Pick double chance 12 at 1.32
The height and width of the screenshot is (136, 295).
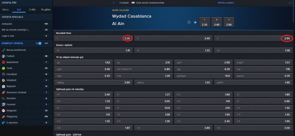click(x=173, y=51)
